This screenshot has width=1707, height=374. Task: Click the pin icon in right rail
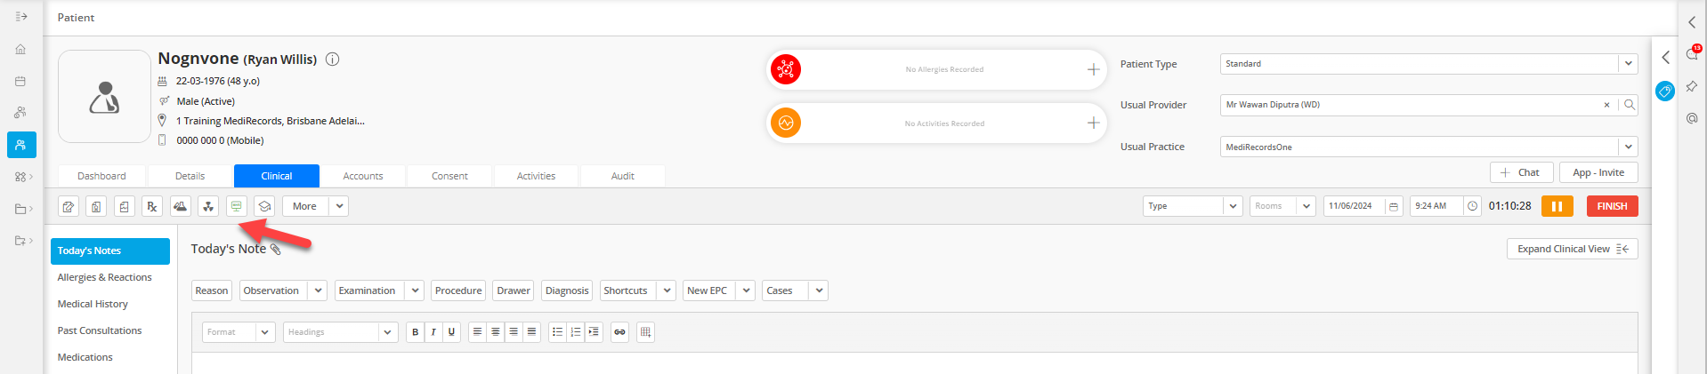point(1692,86)
